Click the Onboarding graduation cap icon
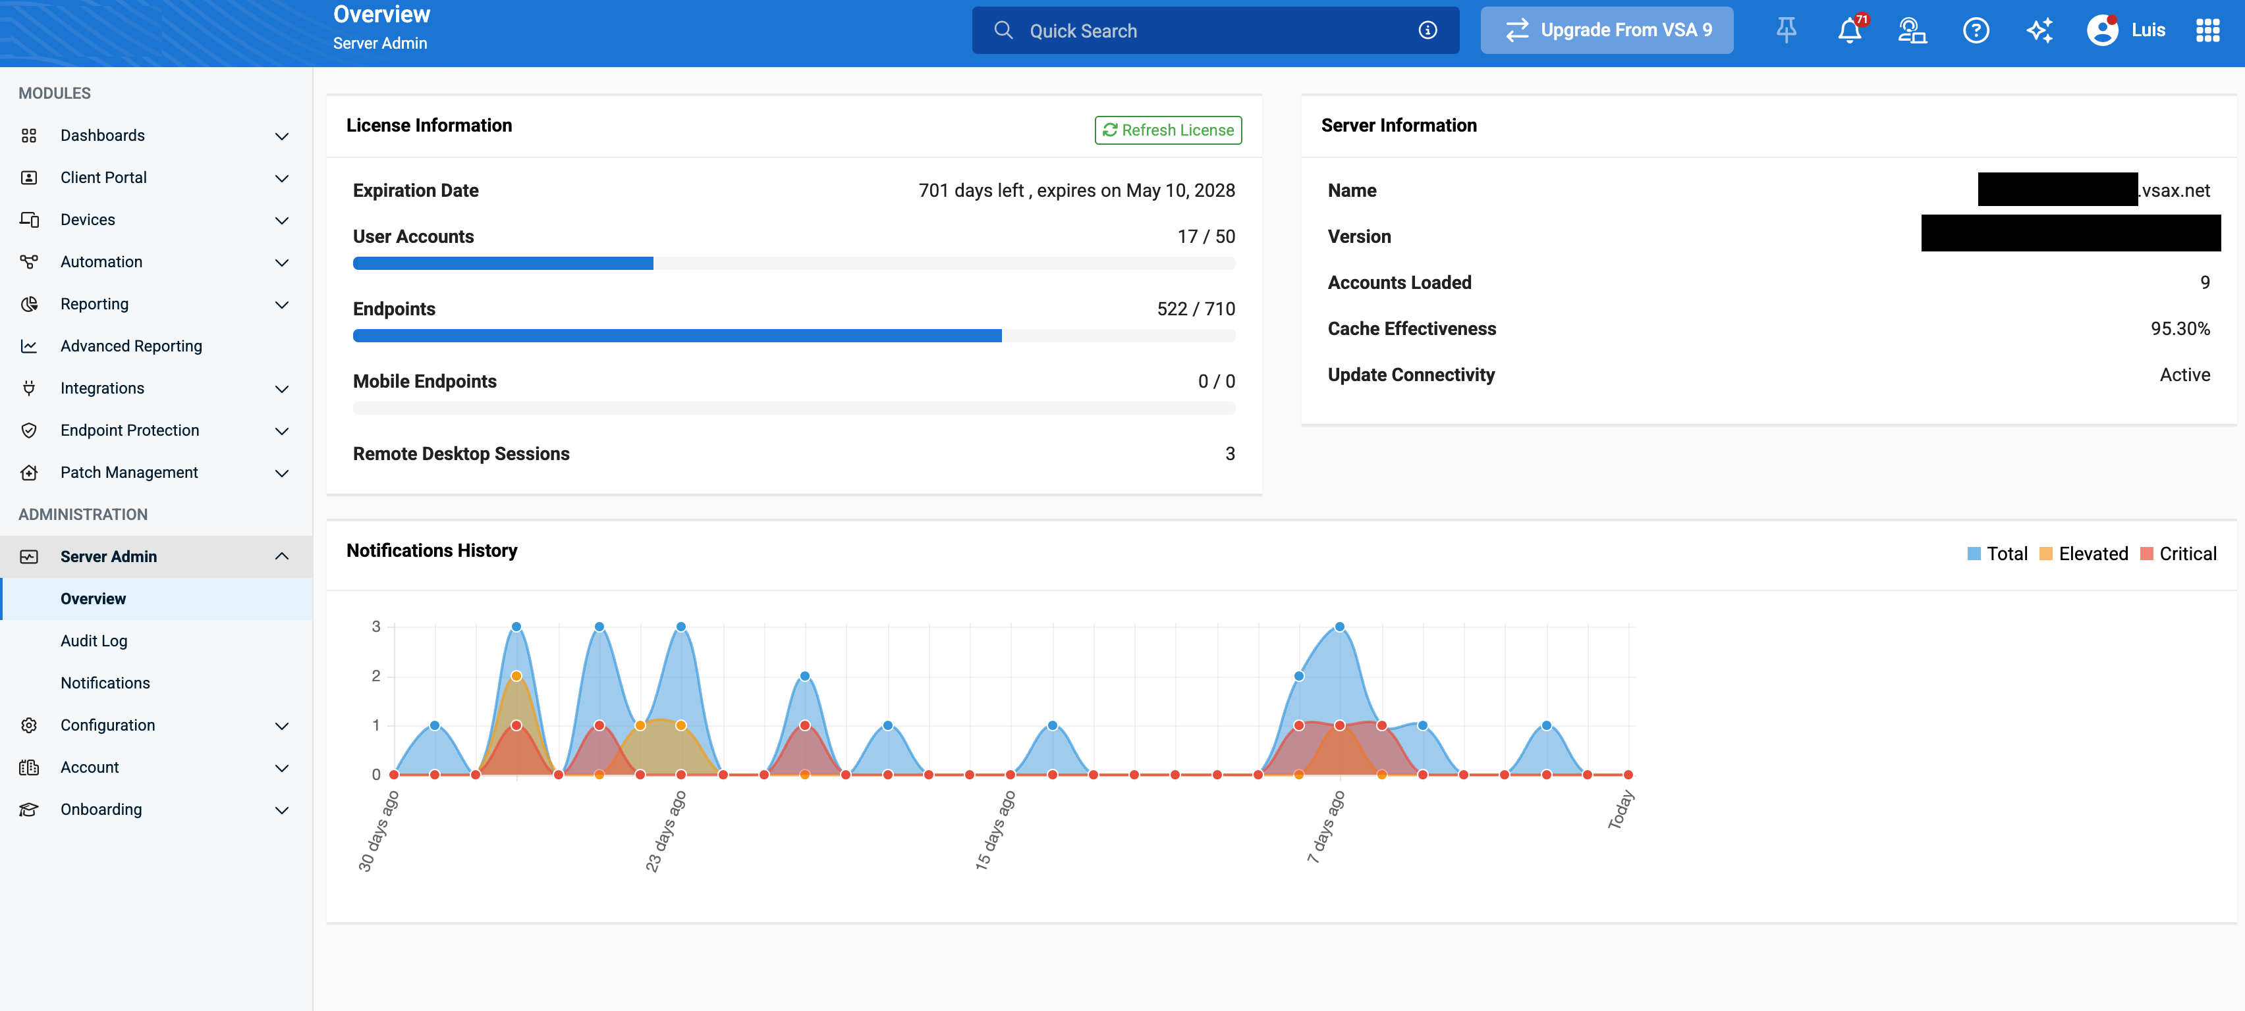This screenshot has width=2245, height=1011. click(x=29, y=810)
